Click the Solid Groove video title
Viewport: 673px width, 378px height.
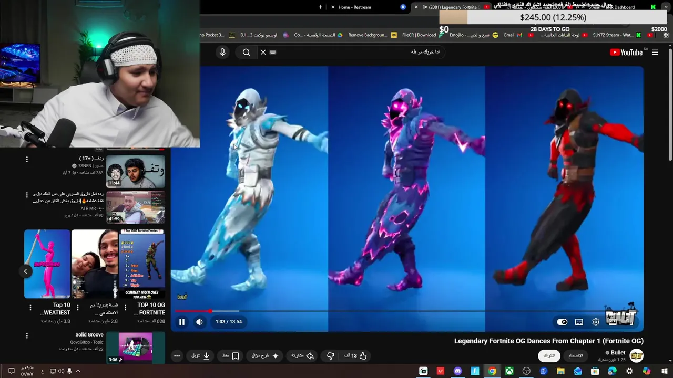coord(89,335)
